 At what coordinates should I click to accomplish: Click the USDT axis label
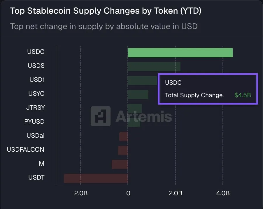pos(36,177)
